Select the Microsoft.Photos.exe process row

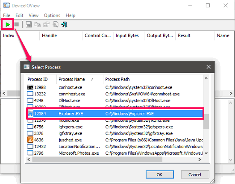pyautogui.click(x=115, y=153)
